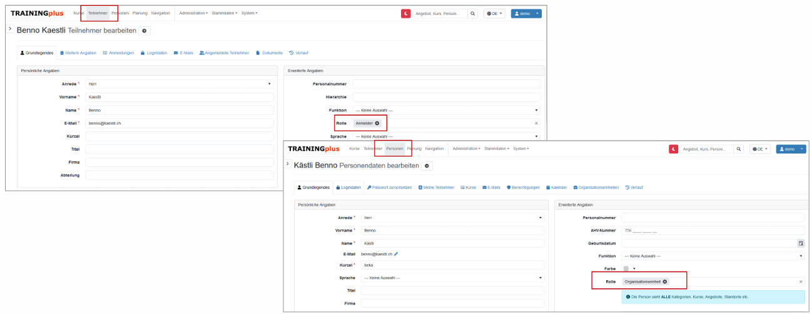Image resolution: width=812 pixels, height=314 pixels.
Task: Click TRAININGplus logo in Personendaten bearbeiten window
Action: [314, 149]
